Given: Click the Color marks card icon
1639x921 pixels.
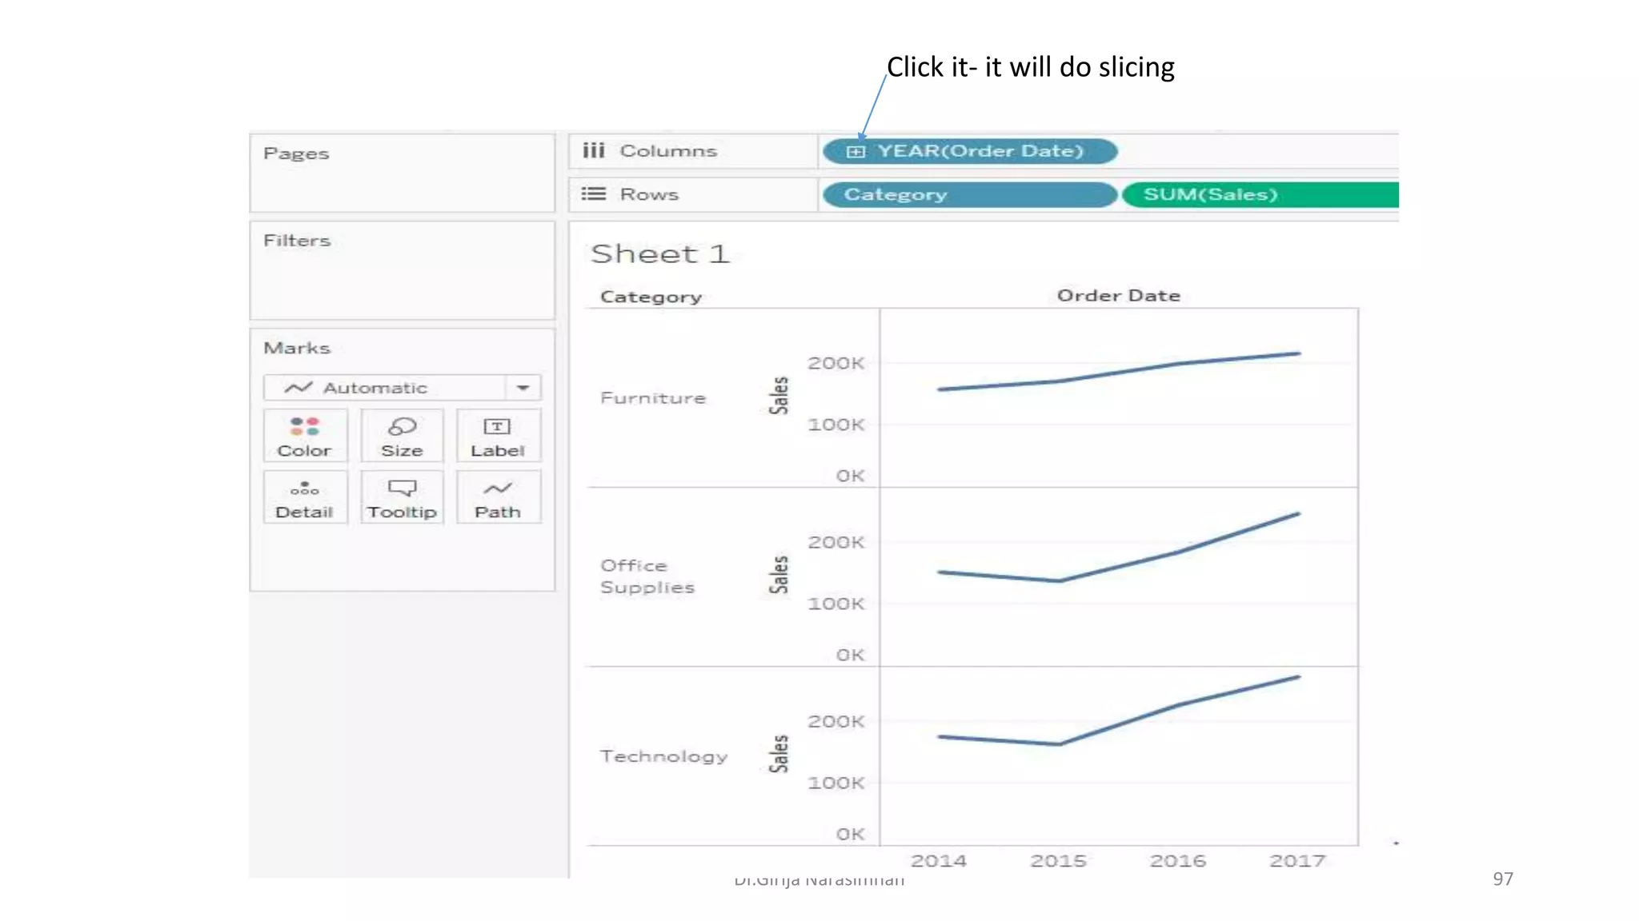Looking at the screenshot, I should [304, 426].
